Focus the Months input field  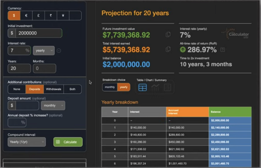(x=44, y=69)
